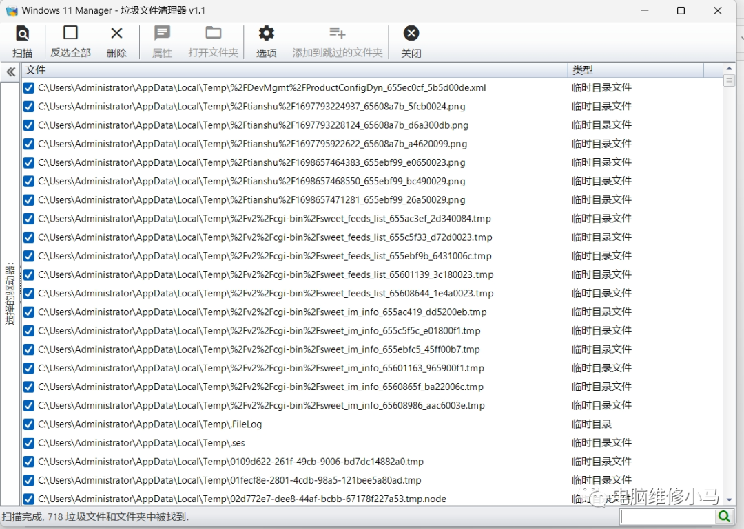Image resolution: width=744 pixels, height=529 pixels.
Task: Click the 反选全部 invert selection icon
Action: [x=70, y=33]
